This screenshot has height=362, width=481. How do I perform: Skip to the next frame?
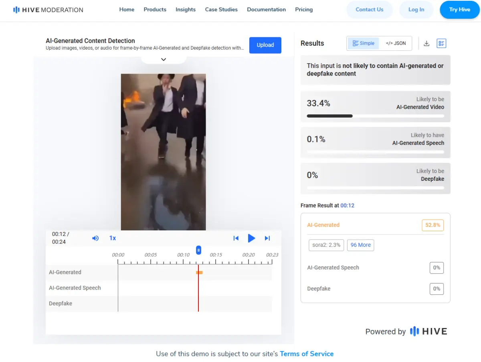coord(267,238)
